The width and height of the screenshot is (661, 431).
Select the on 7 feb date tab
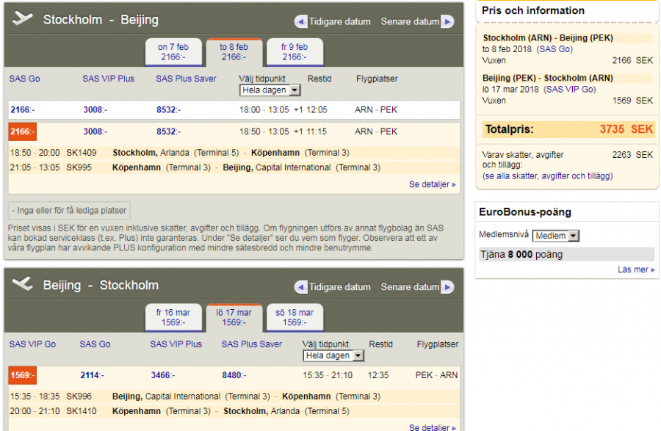(x=173, y=52)
